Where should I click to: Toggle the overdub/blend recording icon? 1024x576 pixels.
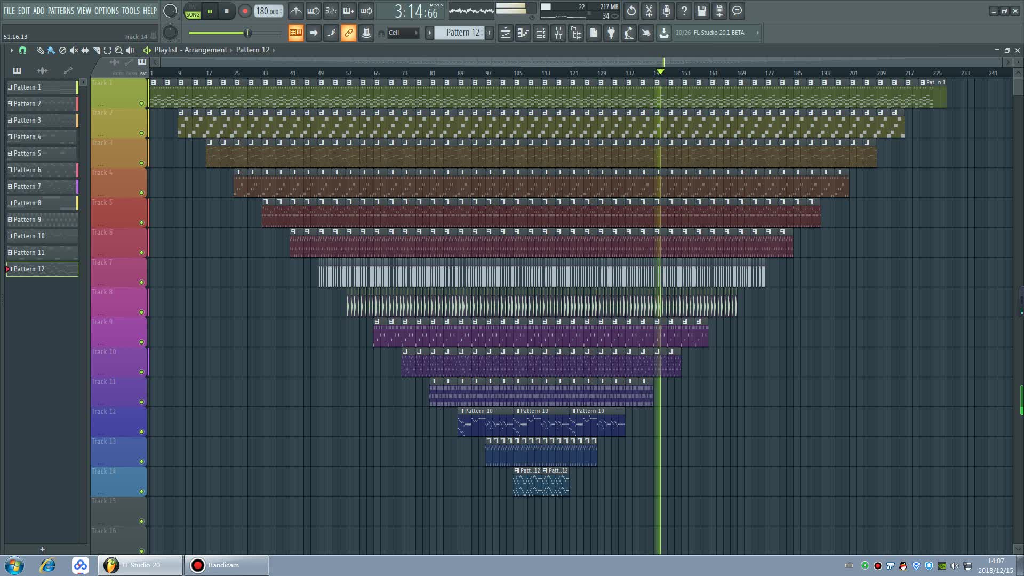pos(349,11)
